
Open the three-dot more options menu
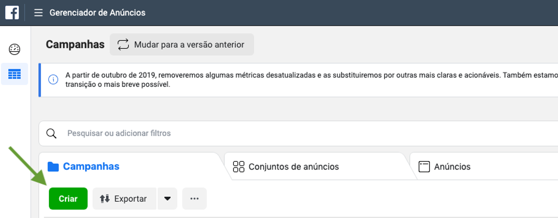click(x=194, y=198)
